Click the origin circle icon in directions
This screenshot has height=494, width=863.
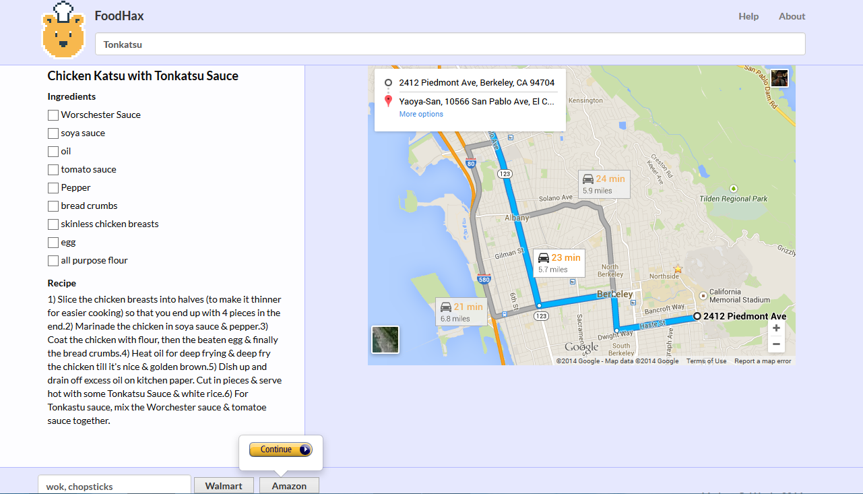tap(388, 82)
